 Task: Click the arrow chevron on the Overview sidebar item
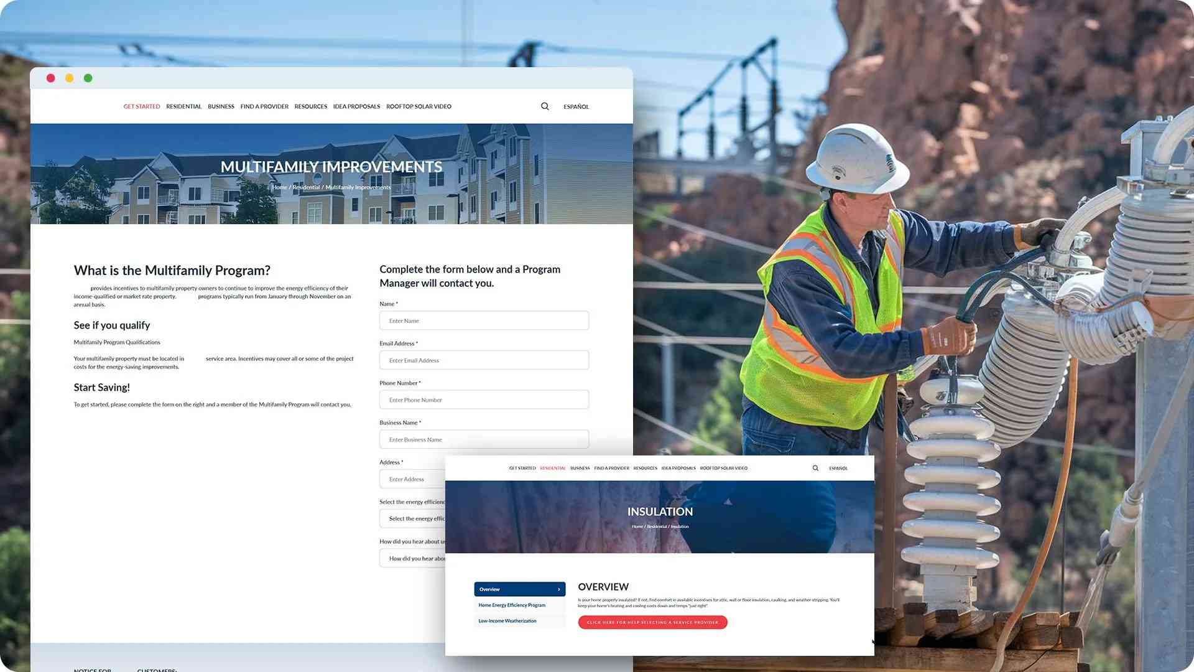pyautogui.click(x=558, y=589)
